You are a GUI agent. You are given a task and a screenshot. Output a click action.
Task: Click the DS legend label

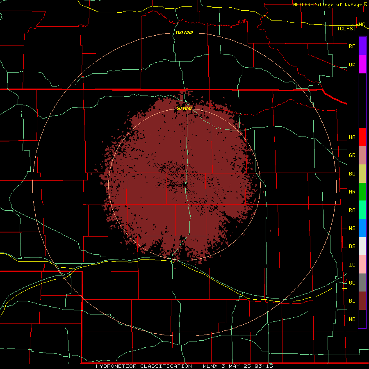click(x=352, y=246)
